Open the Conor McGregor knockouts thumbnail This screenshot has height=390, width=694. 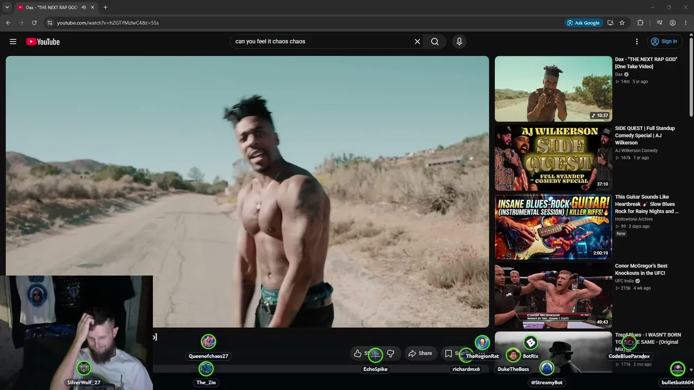click(x=554, y=295)
